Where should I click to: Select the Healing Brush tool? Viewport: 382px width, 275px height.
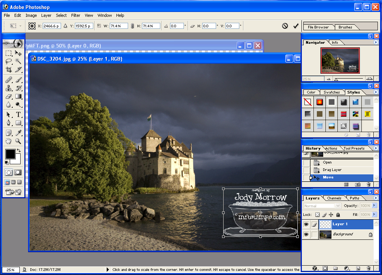(x=9, y=80)
